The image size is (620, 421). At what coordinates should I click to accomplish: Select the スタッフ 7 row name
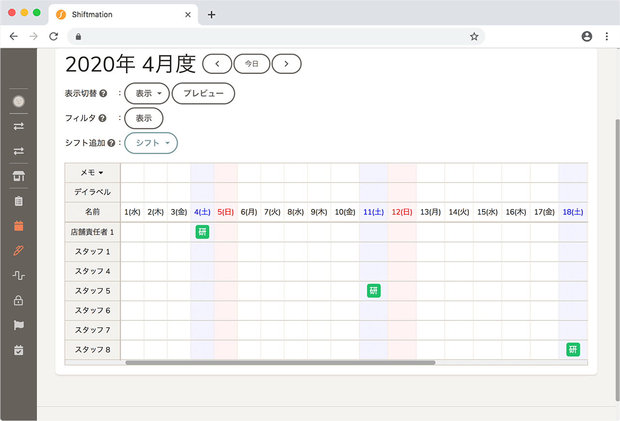pyautogui.click(x=93, y=330)
